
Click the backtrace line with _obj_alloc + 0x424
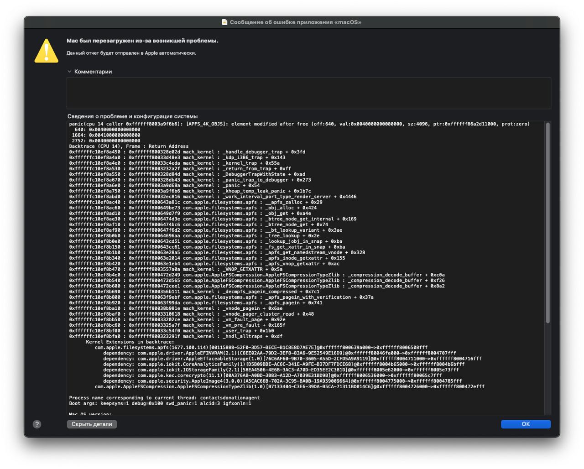[193, 208]
